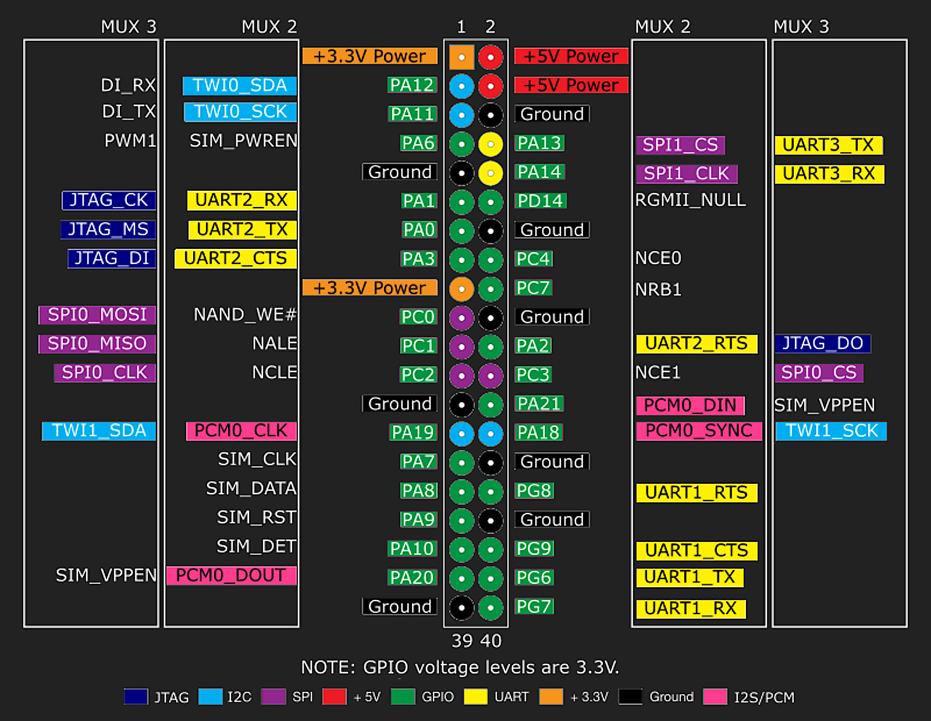Click the JTAG navy legend swatch
Screen dimensions: 931x721
point(136,697)
